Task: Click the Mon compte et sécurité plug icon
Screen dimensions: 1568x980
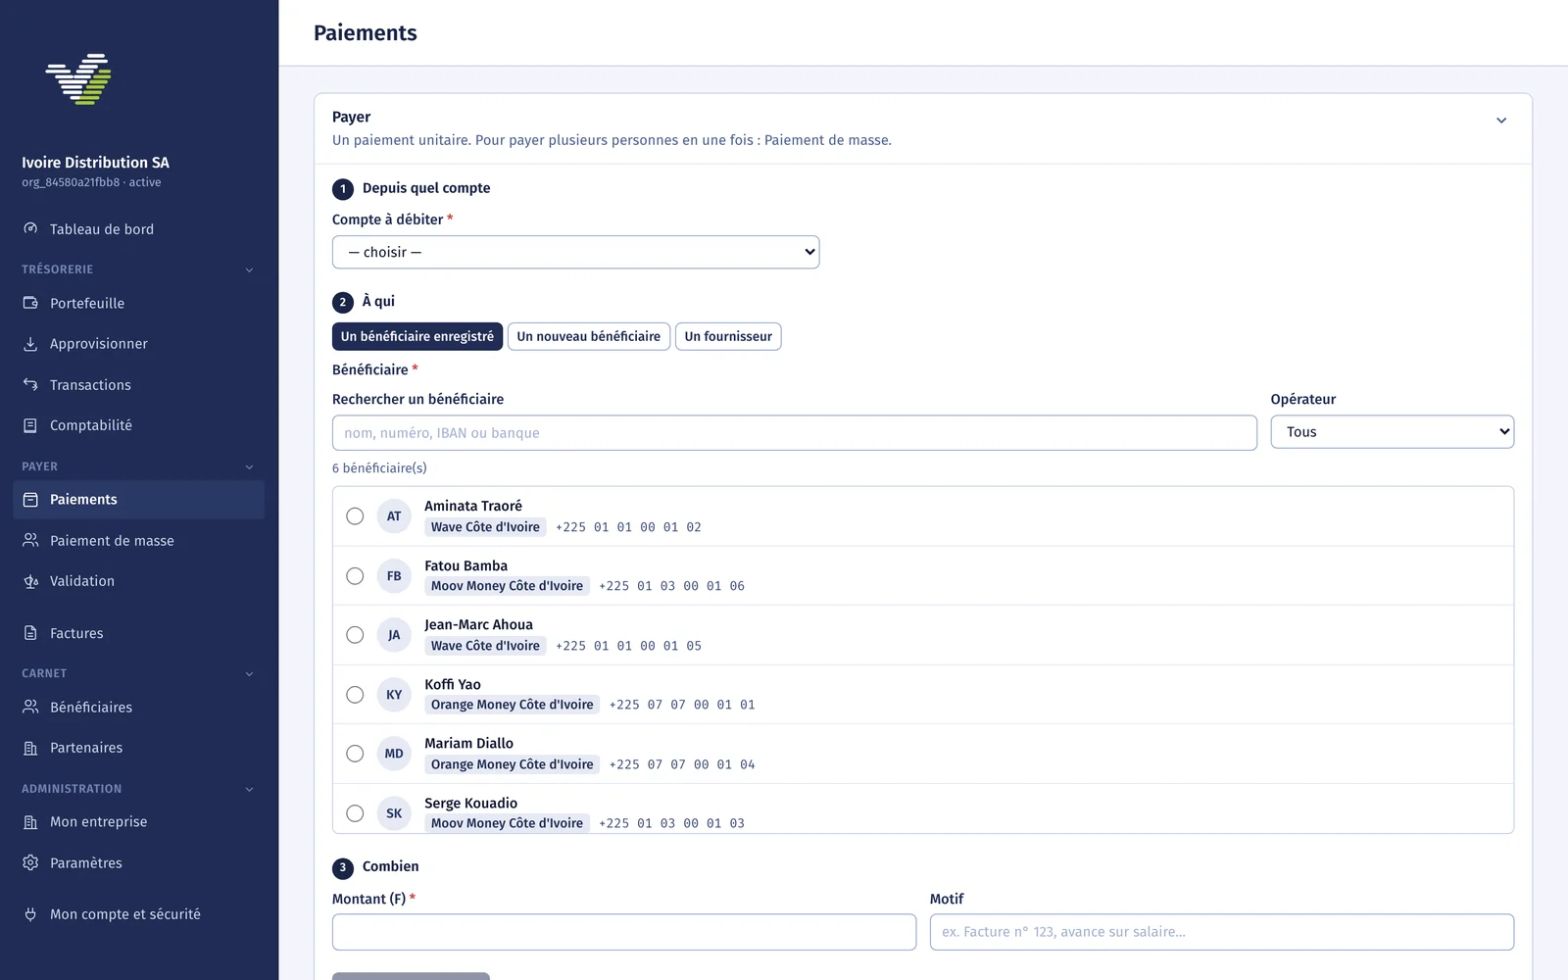Action: point(30,914)
